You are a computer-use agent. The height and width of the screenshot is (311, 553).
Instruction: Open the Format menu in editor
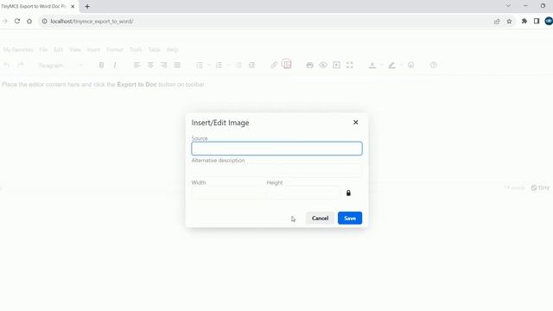pos(115,50)
